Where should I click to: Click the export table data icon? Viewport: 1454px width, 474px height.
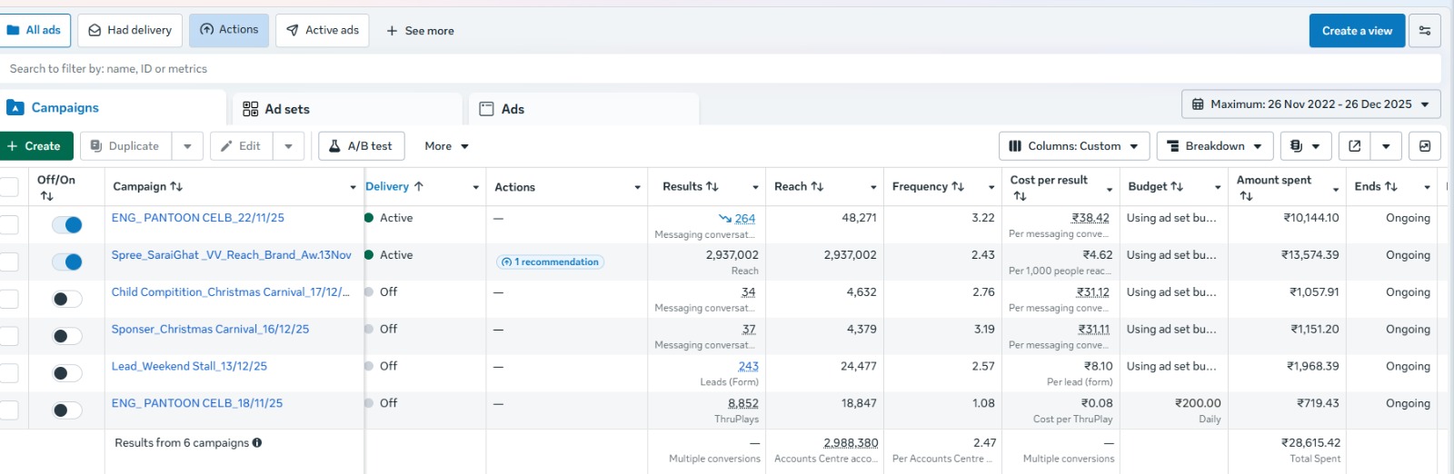1354,146
